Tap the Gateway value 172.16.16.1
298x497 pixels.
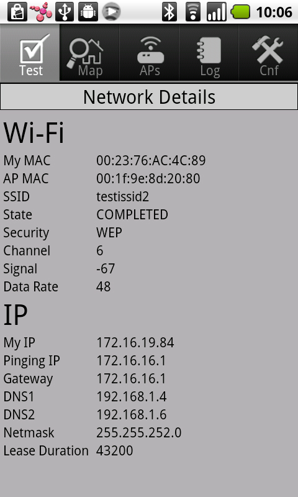131,379
